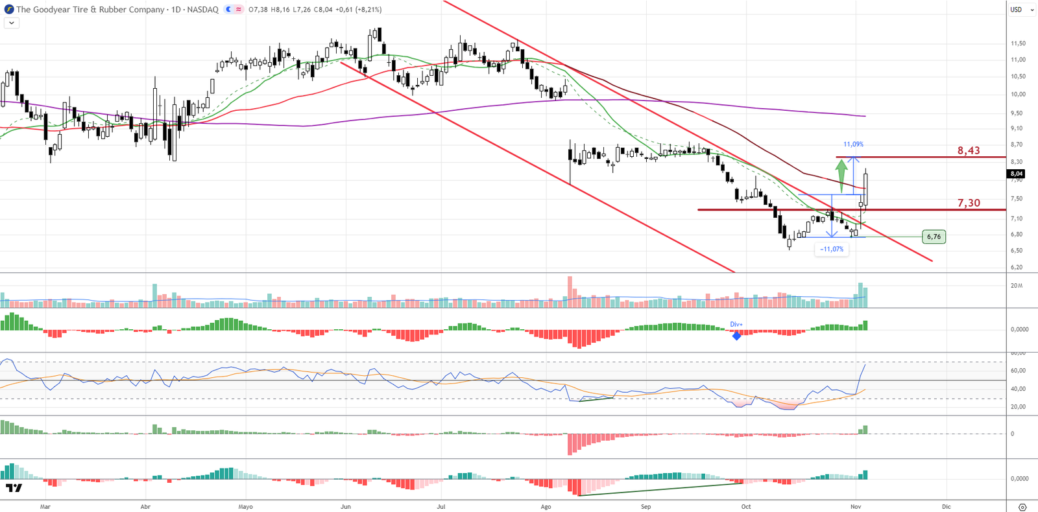Open the USD currency dropdown
Image resolution: width=1038 pixels, height=512 pixels.
(1021, 10)
